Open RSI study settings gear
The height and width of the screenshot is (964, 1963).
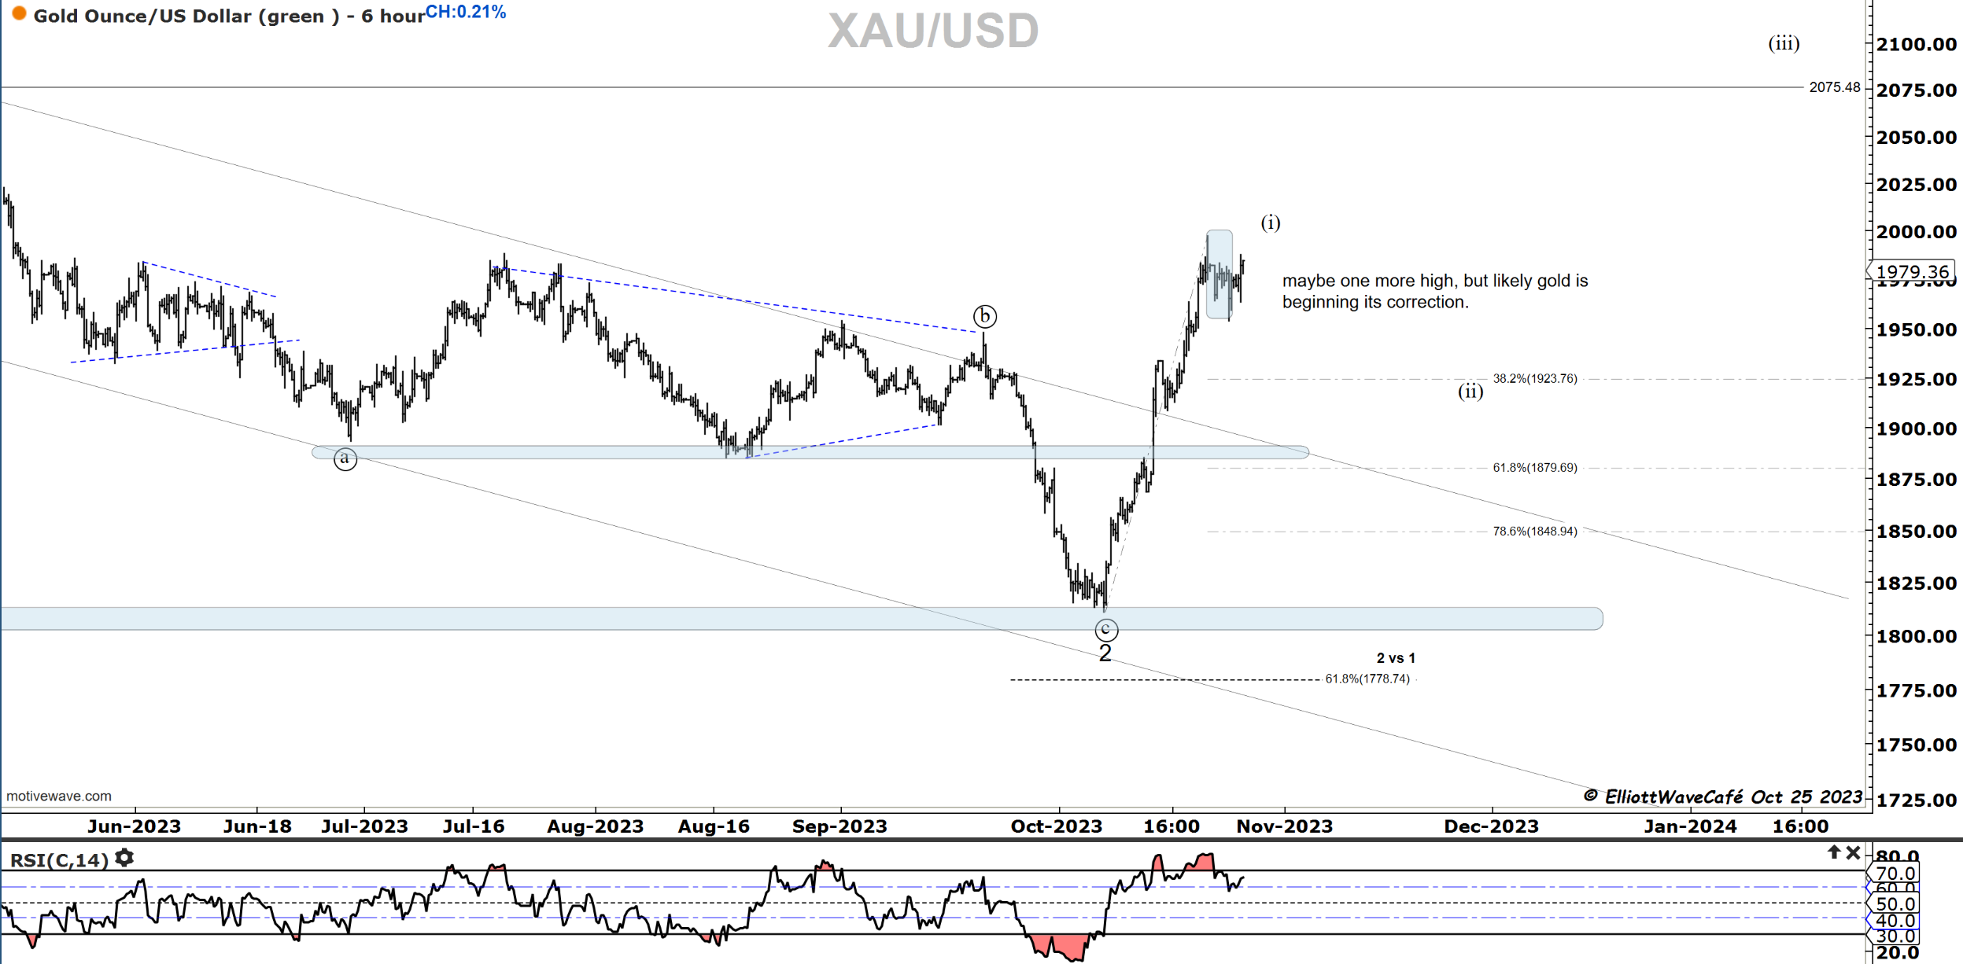coord(124,858)
